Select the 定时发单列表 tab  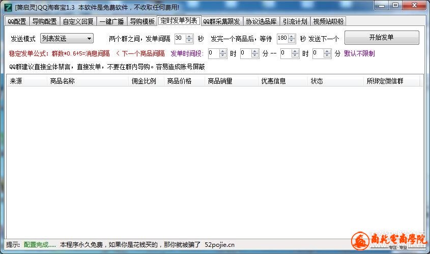[179, 20]
